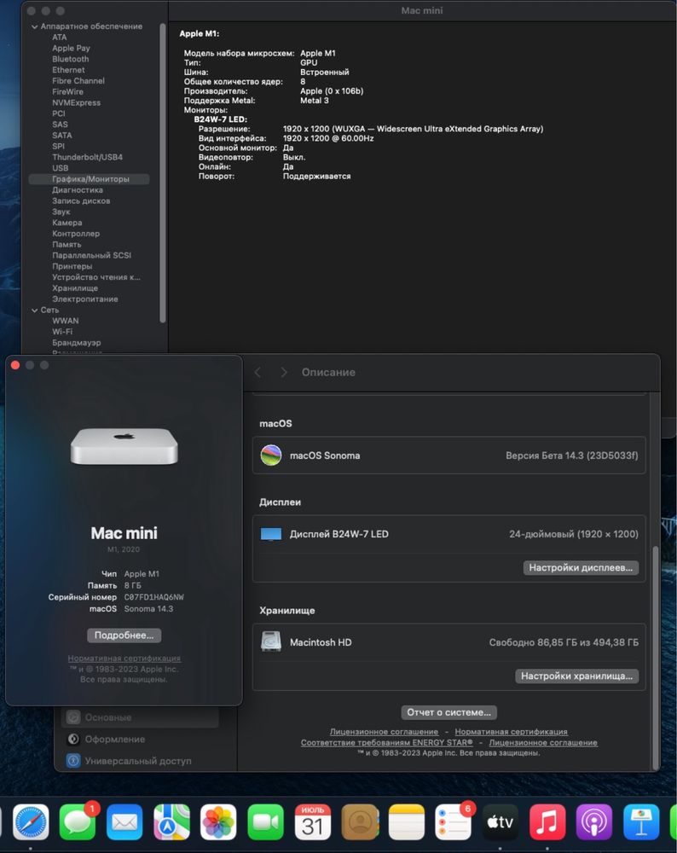Click the macOS Sonoma icon
Image resolution: width=677 pixels, height=853 pixels.
(x=271, y=456)
